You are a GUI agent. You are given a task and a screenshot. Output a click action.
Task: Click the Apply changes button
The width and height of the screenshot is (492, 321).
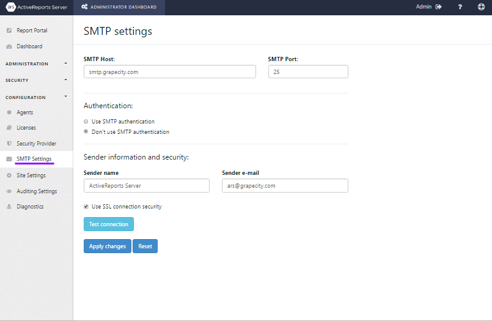[x=108, y=246]
